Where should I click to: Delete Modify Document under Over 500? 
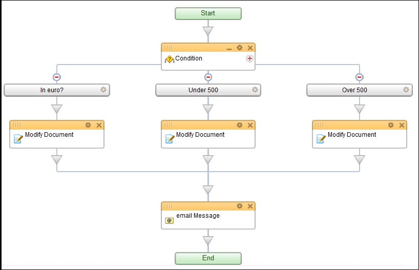coord(402,125)
